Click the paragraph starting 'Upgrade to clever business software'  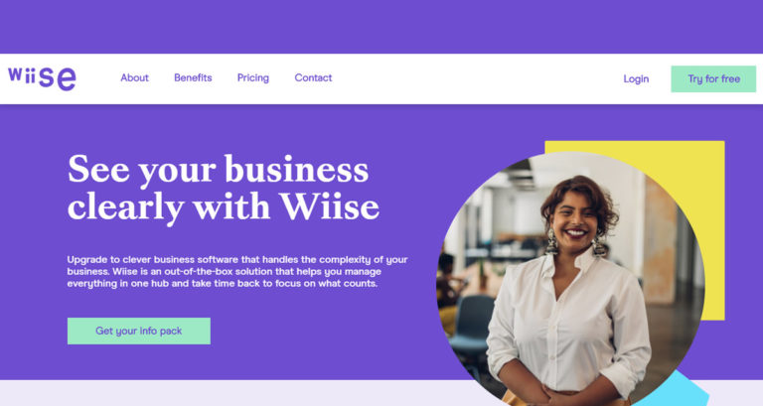pos(237,271)
